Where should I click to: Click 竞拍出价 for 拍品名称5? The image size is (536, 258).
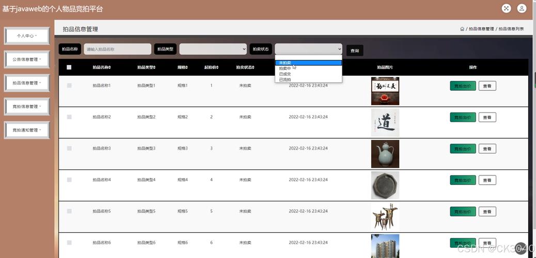click(x=463, y=212)
